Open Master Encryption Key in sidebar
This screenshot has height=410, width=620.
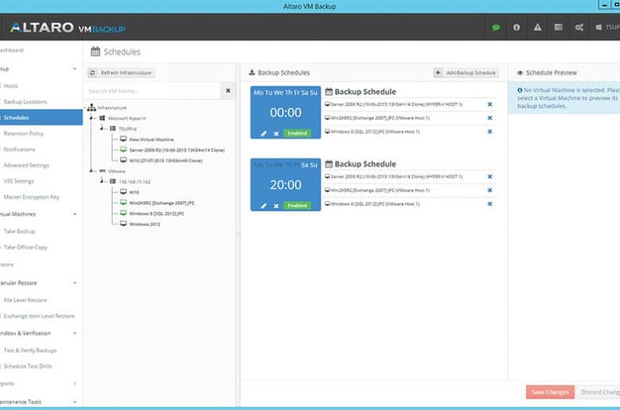32,196
